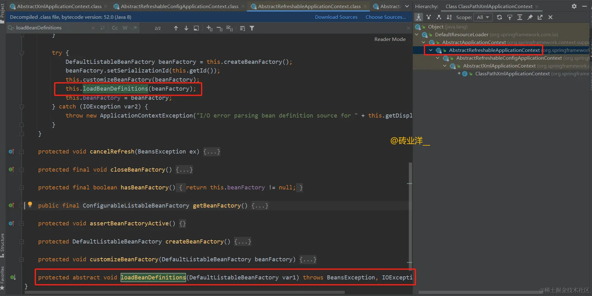Clear the loadBeanDefinitions search text
This screenshot has height=296, width=592.
click(93, 28)
